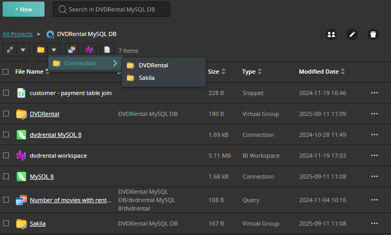Click the new query toolbar icon

click(x=72, y=50)
